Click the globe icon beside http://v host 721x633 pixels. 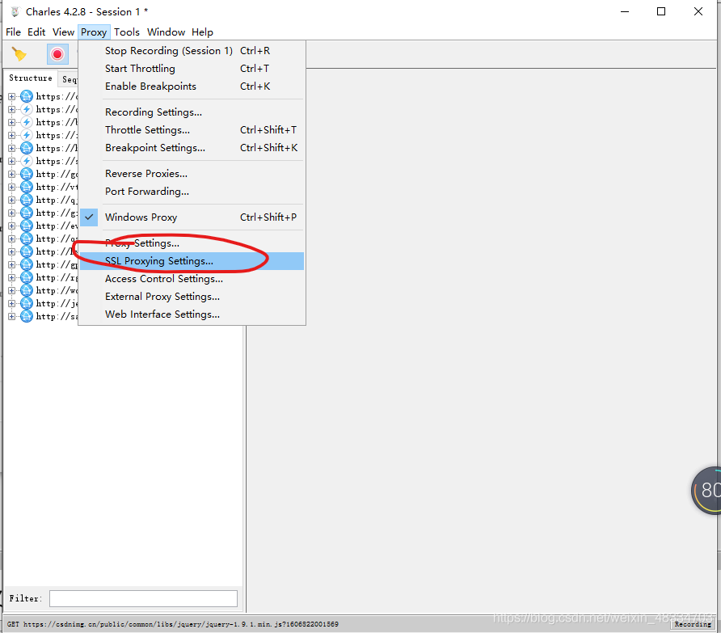click(27, 187)
